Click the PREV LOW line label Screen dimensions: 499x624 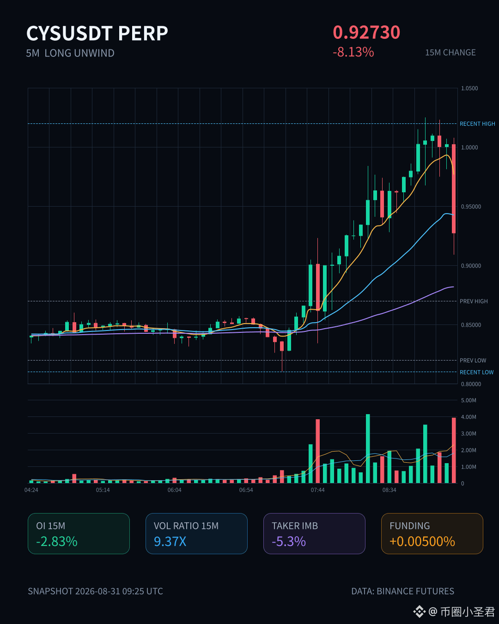[x=473, y=361]
